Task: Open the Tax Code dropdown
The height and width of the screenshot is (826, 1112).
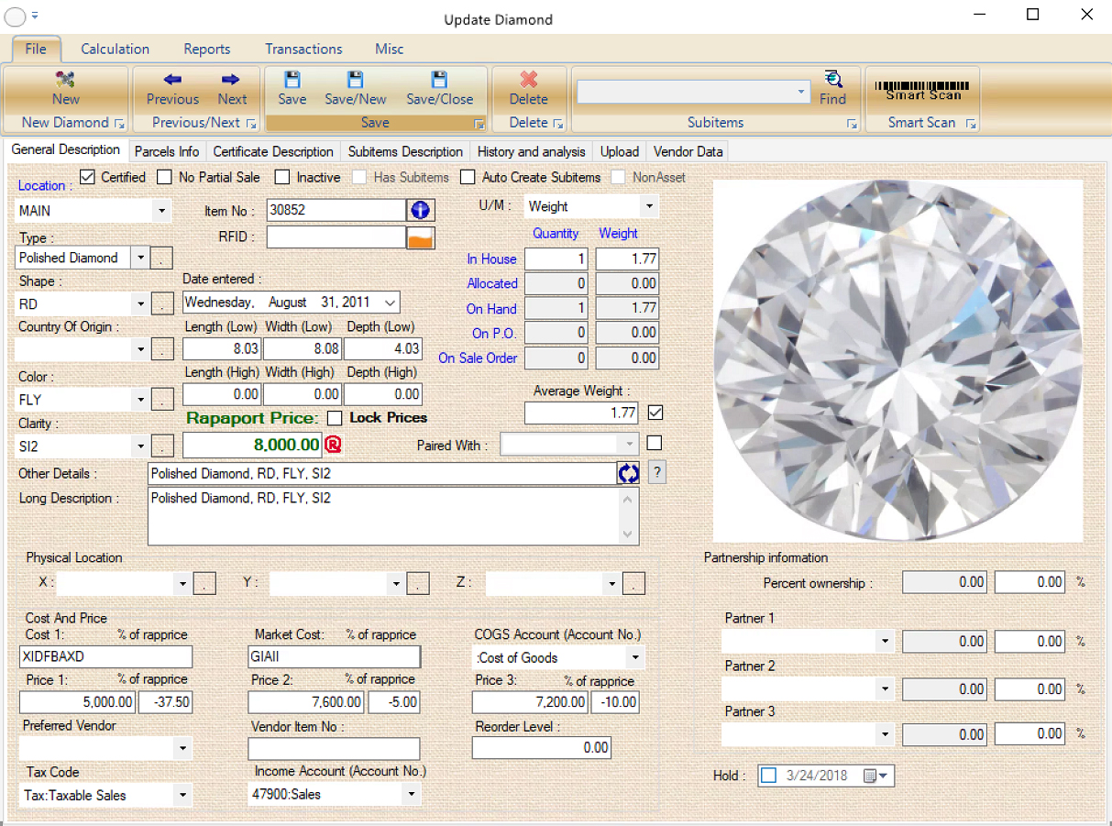Action: tap(182, 795)
